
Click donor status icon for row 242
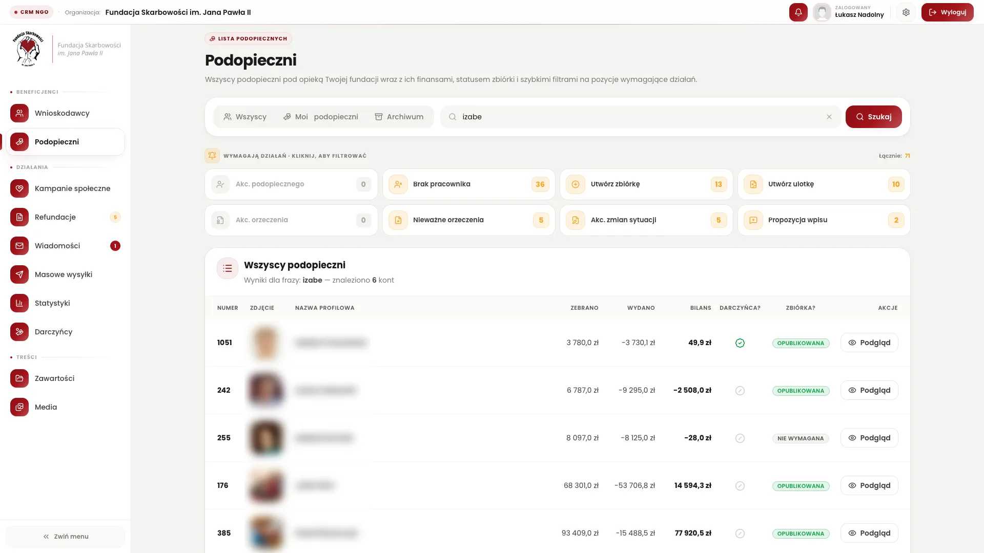pos(740,391)
